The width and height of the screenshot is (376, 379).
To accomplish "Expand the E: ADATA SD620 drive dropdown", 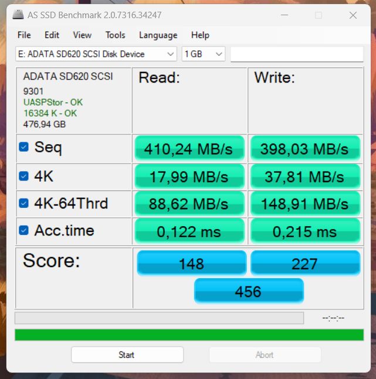I will (96, 54).
